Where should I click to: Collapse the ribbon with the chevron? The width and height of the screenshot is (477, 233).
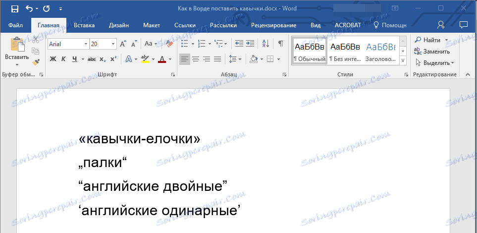pos(468,74)
